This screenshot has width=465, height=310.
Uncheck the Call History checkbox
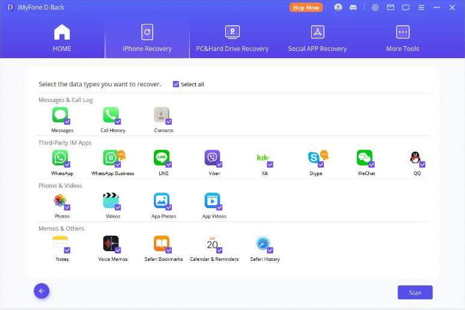(x=118, y=121)
